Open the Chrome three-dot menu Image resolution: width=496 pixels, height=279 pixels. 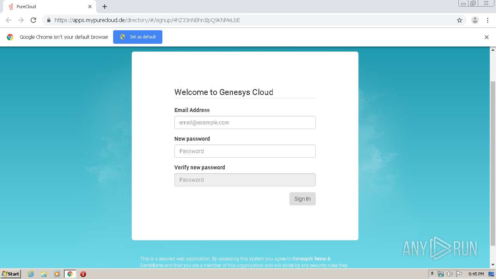point(488,20)
